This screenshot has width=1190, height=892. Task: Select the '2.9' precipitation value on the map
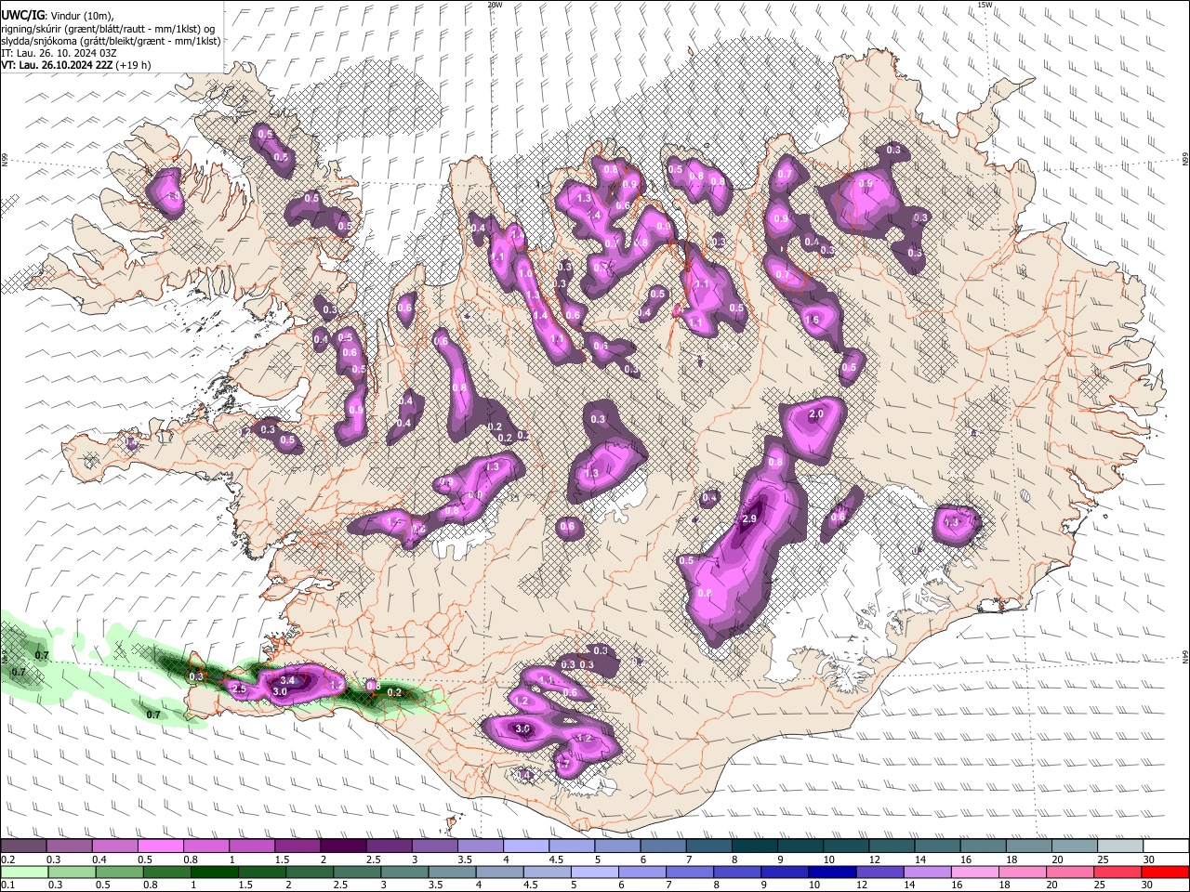click(749, 518)
